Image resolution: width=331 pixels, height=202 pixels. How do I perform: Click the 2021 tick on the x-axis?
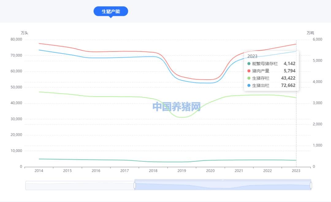click(x=239, y=171)
